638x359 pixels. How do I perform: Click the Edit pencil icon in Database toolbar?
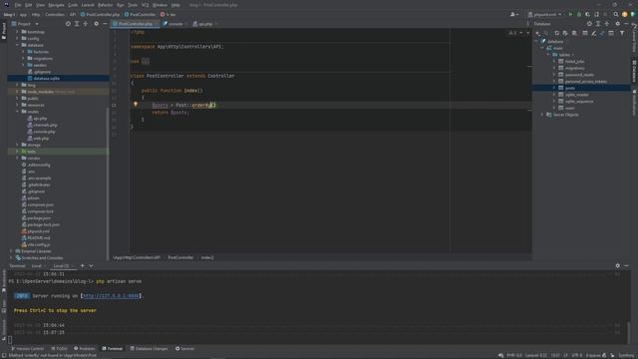tap(594, 33)
